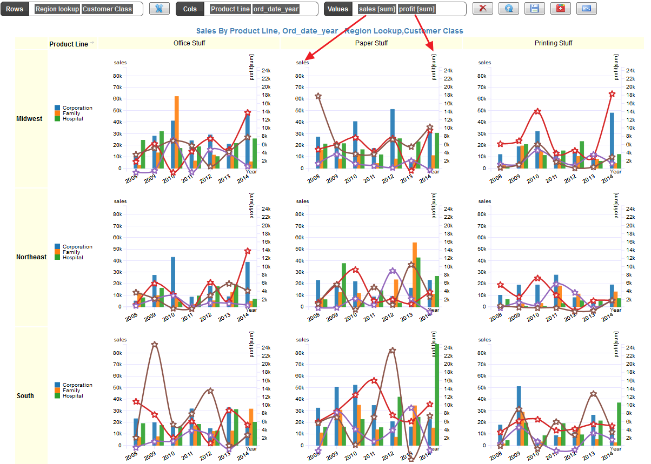
Task: Click the swap rows and columns icon
Action: pyautogui.click(x=159, y=9)
